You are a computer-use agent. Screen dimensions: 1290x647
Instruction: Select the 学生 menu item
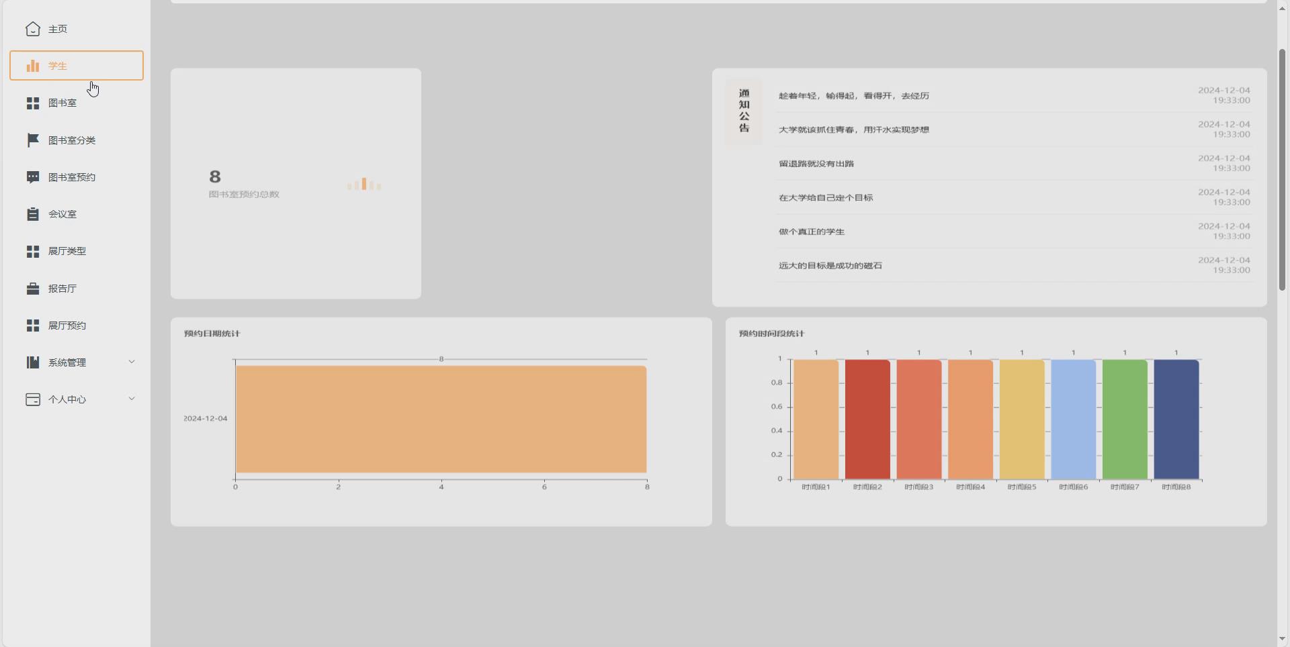pos(77,66)
